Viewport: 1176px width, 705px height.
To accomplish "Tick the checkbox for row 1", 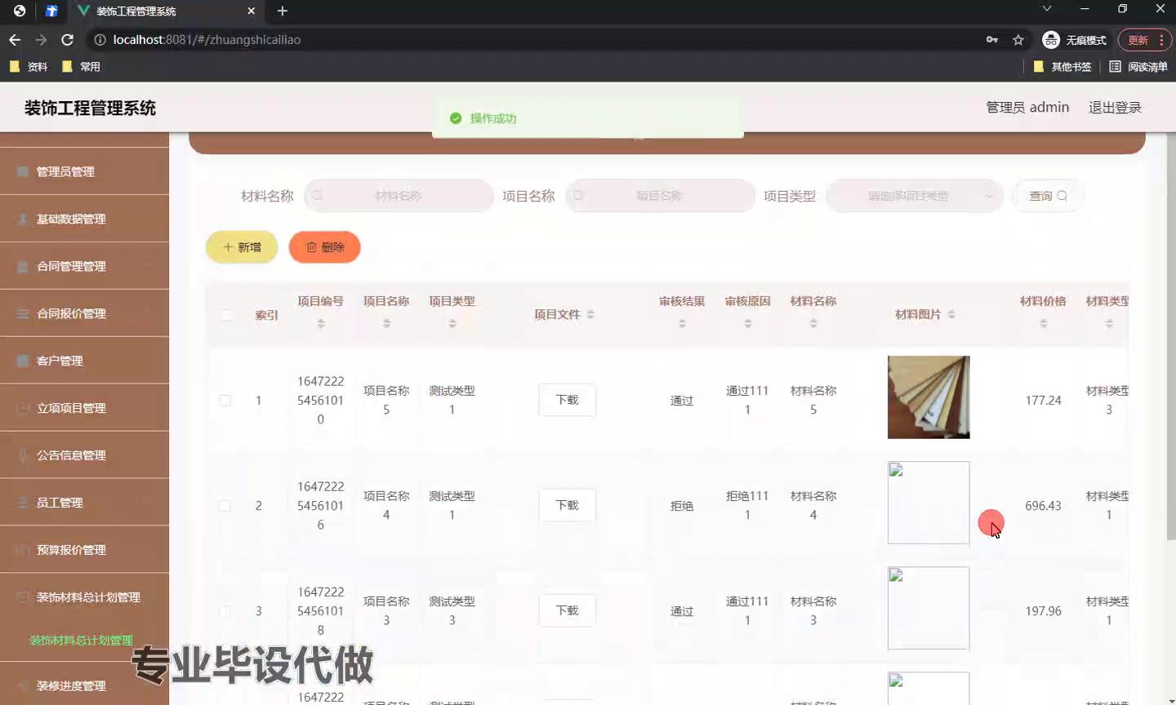I will [x=225, y=401].
